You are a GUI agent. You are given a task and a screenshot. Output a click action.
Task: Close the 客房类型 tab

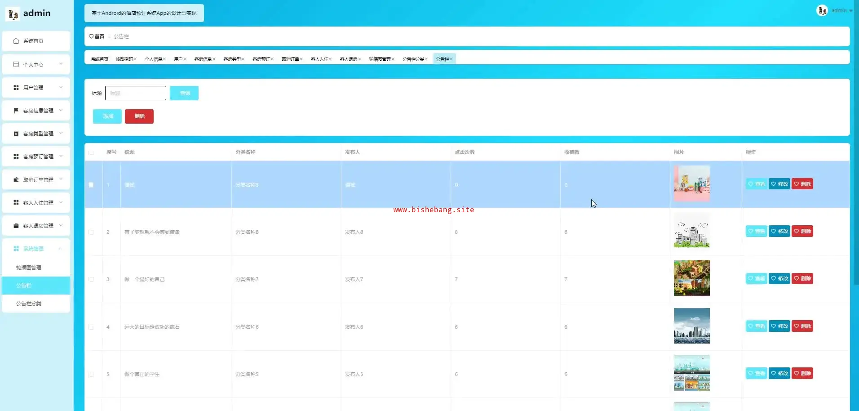click(243, 59)
